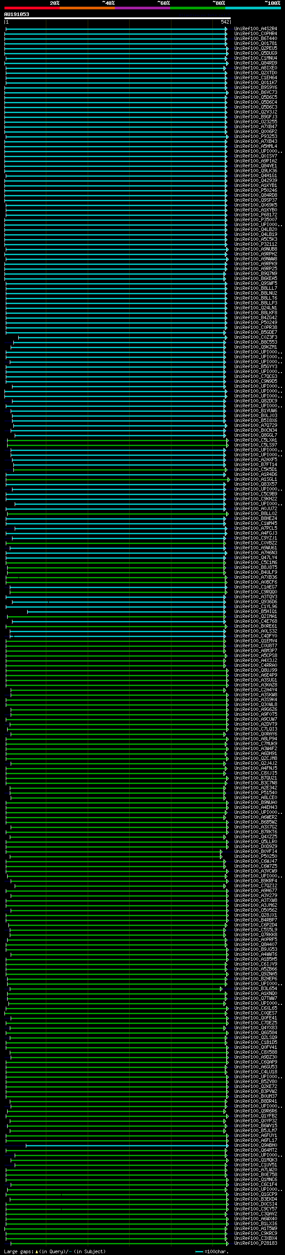285x1255 pixels.
Task: Click the UniRef100_Q8A407 label
Action: [x=255, y=944]
